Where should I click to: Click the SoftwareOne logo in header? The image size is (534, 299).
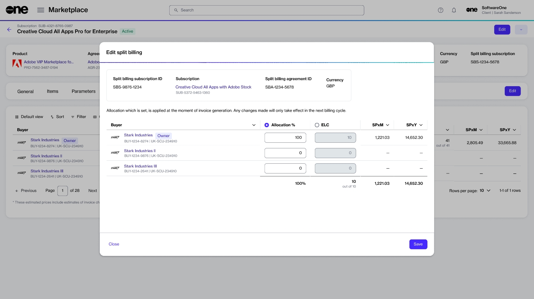pyautogui.click(x=17, y=10)
